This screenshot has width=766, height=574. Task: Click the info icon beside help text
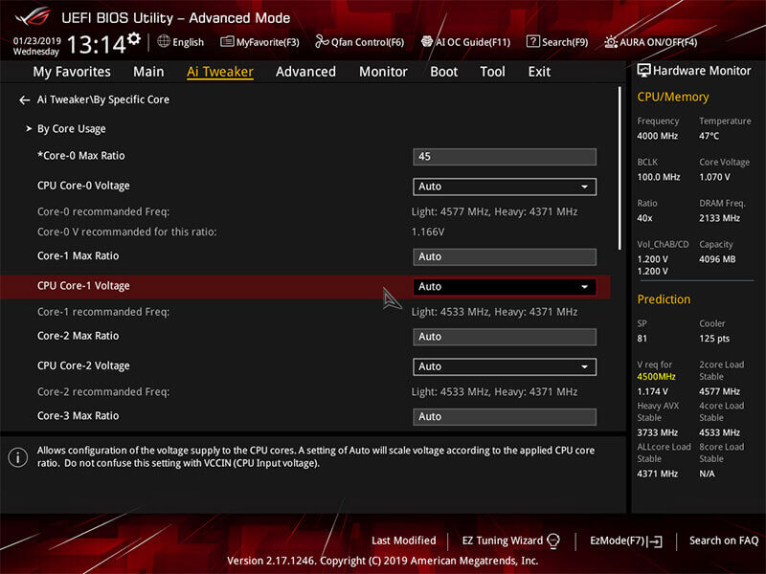18,457
